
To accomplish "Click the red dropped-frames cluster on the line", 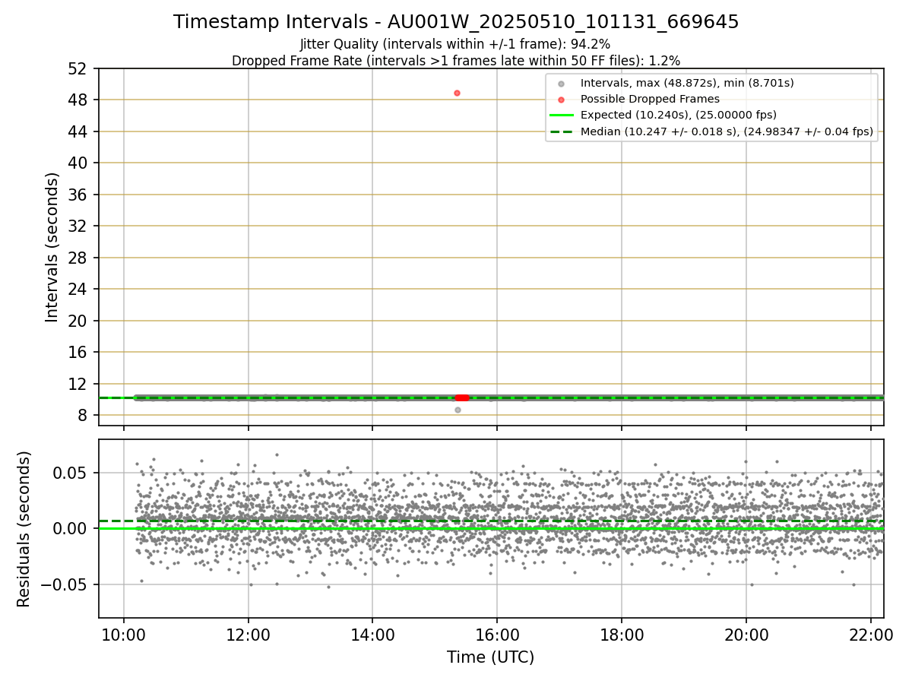I will coord(462,397).
